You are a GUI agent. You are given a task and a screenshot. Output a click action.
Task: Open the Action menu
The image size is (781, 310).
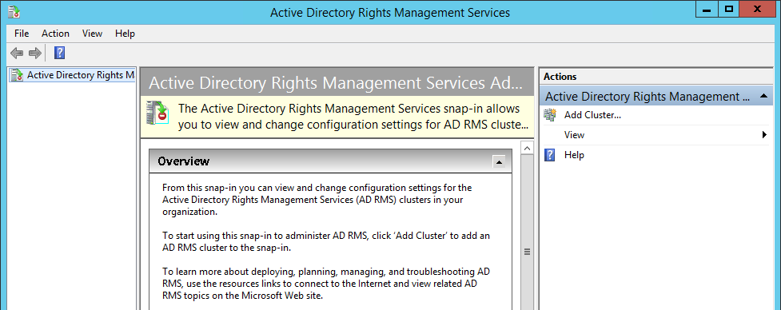[55, 34]
